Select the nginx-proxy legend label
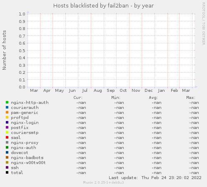 (x=25, y=143)
